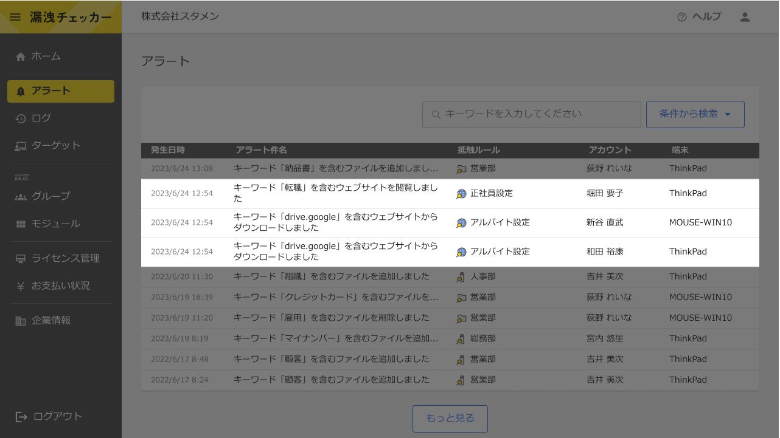Click the license management monitor icon
Screen dimensions: 780x438
21,259
